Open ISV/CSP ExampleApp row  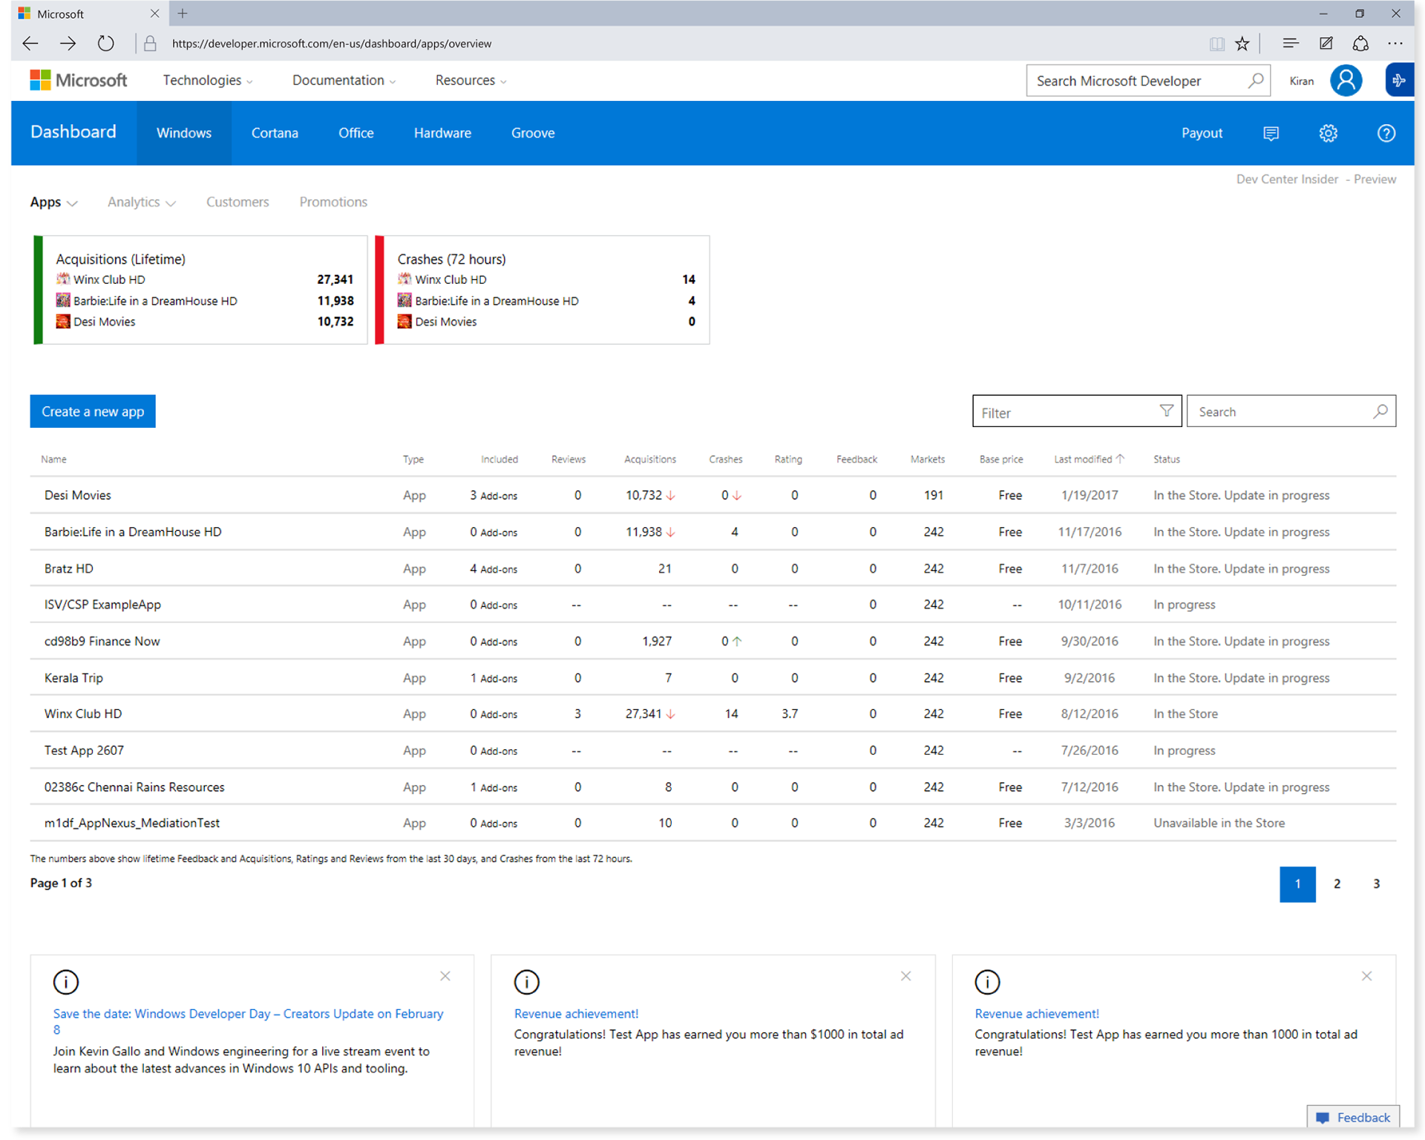coord(712,605)
